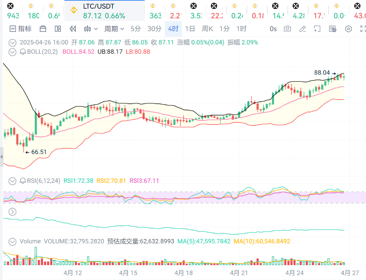Select the LTC/USDT ticker tab
366x280 pixels.
104,11
